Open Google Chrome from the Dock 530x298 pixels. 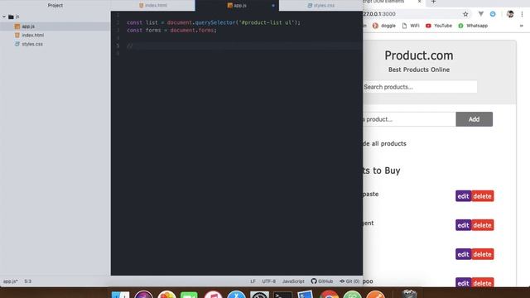(x=329, y=295)
